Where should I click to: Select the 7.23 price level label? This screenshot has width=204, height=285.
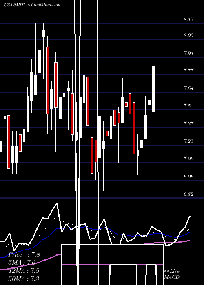pyautogui.click(x=188, y=141)
